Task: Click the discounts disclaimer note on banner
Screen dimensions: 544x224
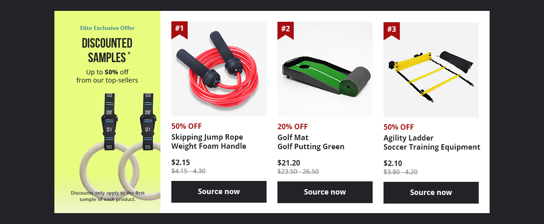Action: tap(107, 196)
